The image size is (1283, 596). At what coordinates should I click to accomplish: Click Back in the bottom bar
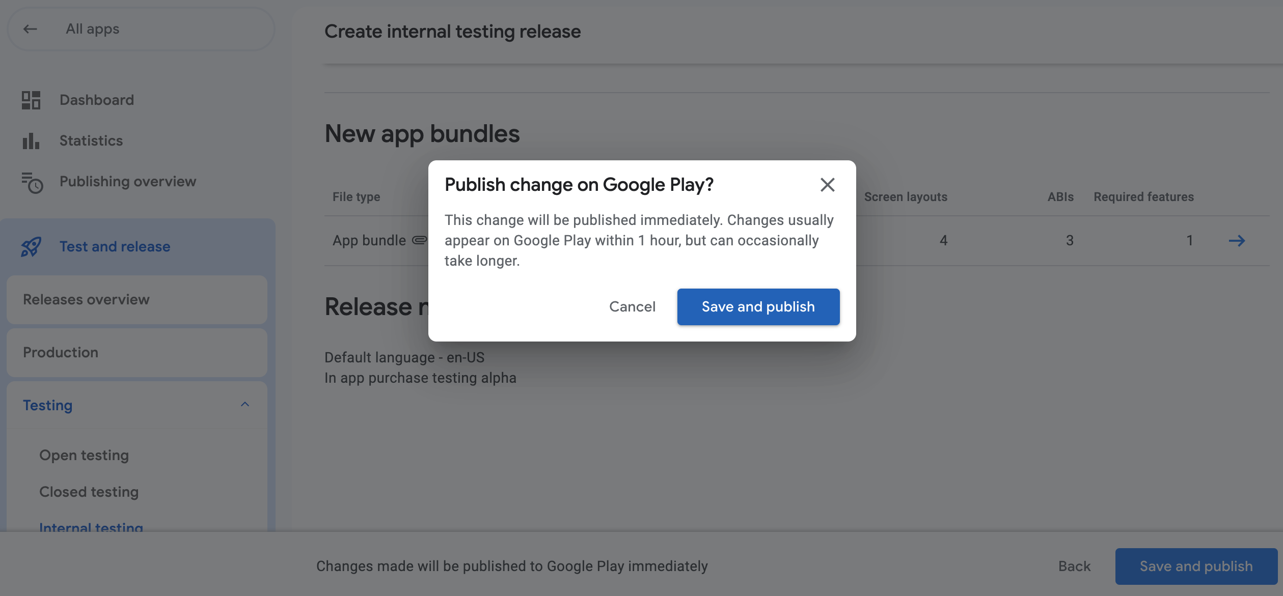(x=1074, y=566)
